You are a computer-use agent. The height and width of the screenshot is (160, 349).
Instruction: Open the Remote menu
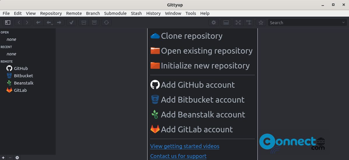pyautogui.click(x=74, y=13)
